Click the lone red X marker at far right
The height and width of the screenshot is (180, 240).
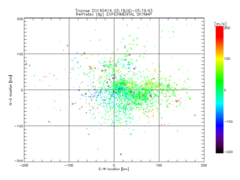pyautogui.click(x=195, y=115)
